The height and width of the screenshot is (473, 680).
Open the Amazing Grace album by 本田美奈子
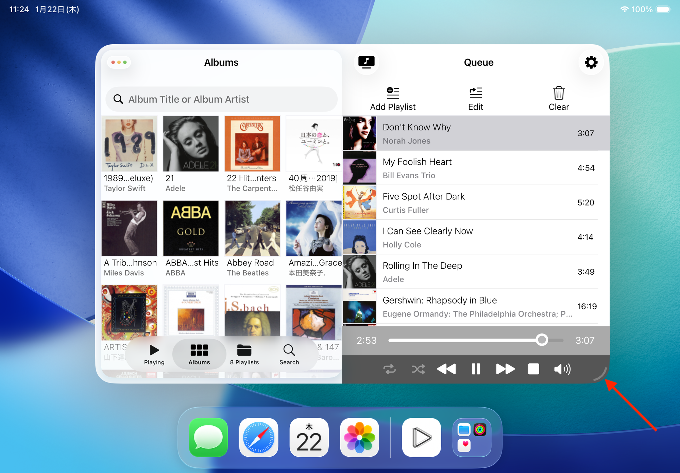point(314,228)
